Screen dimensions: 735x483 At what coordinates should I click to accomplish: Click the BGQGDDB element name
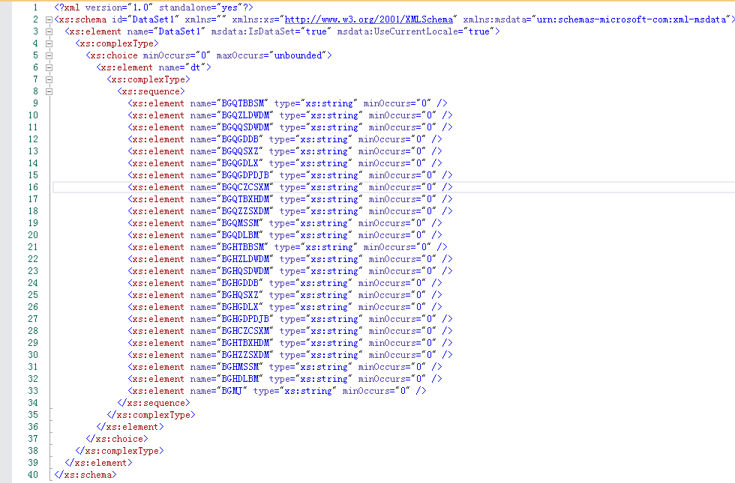[x=240, y=139]
